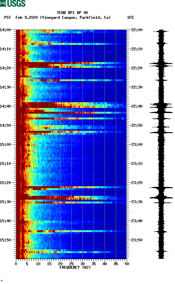Click the 22:10 UTC time label
This screenshot has width=175, height=284.
pyautogui.click(x=137, y=49)
